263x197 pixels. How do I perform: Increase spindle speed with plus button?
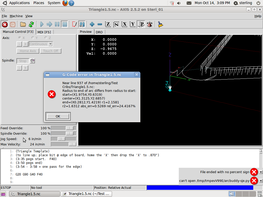(x=25, y=68)
